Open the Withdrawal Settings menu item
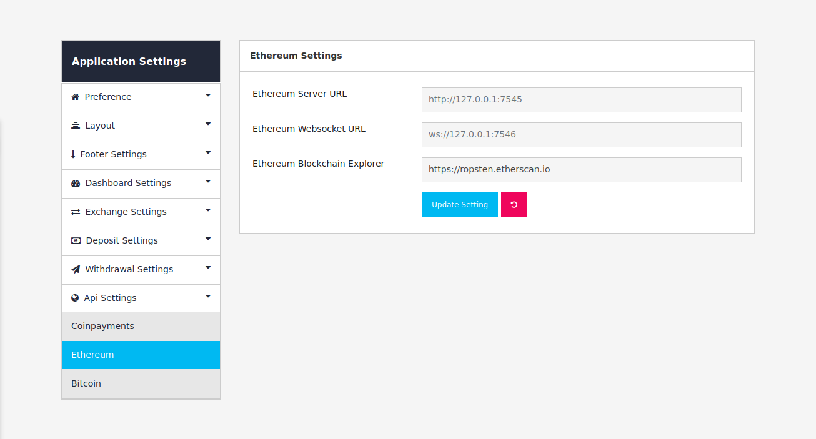This screenshot has width=816, height=439. (x=141, y=270)
